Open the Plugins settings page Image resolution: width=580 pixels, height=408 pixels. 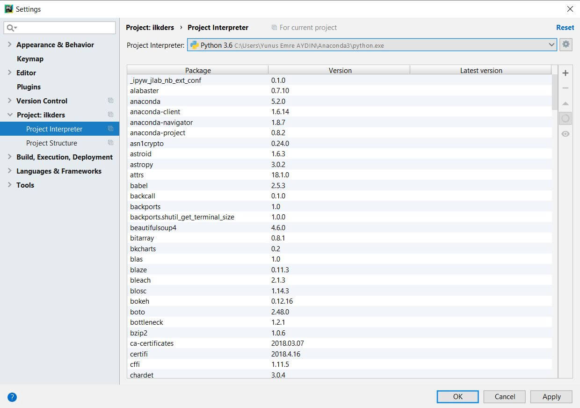[x=29, y=87]
